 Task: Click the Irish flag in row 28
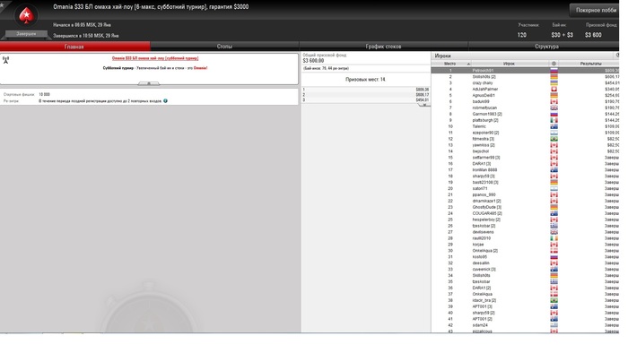554,238
